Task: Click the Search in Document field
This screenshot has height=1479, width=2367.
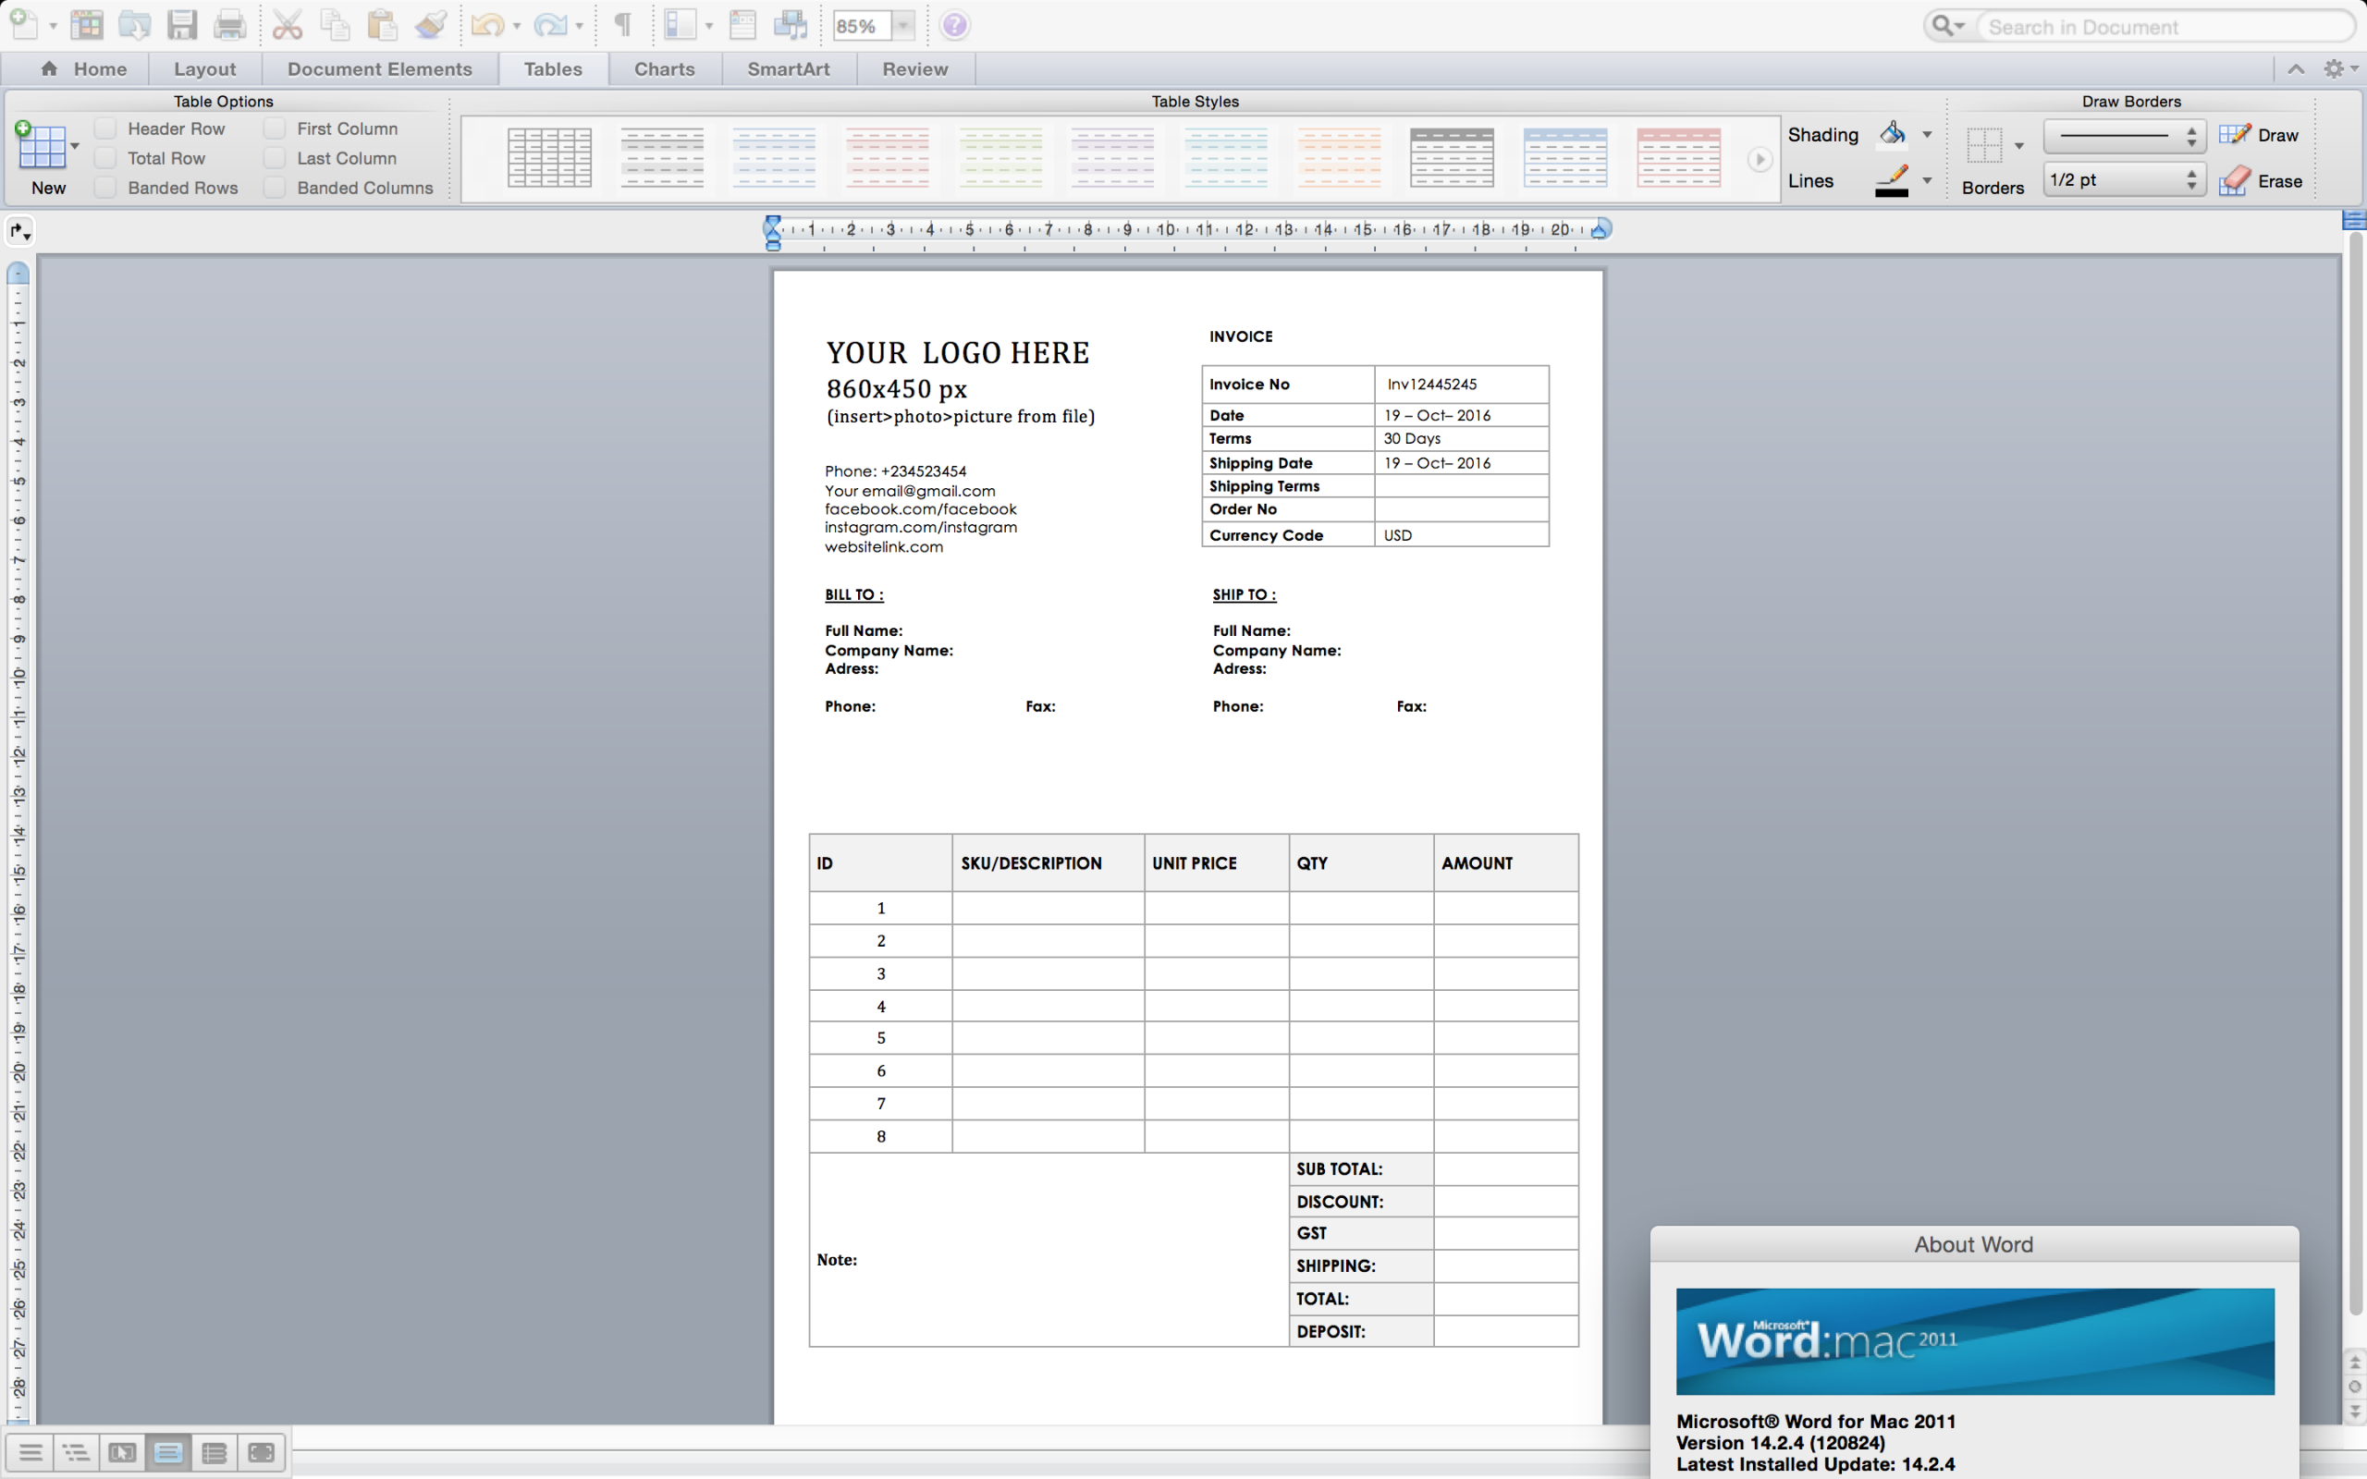Action: pyautogui.click(x=2164, y=27)
